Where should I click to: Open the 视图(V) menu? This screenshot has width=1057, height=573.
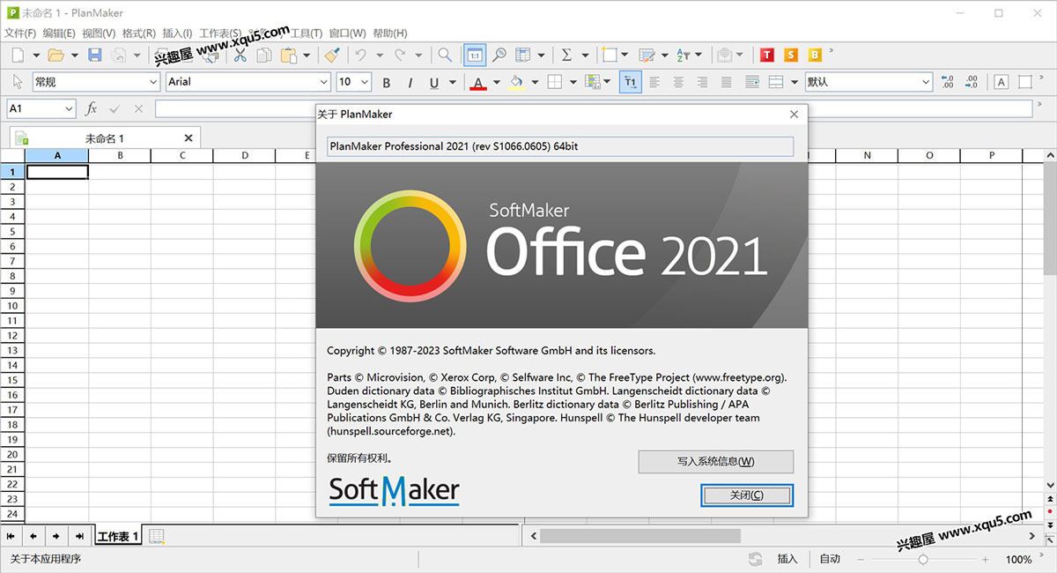(99, 33)
